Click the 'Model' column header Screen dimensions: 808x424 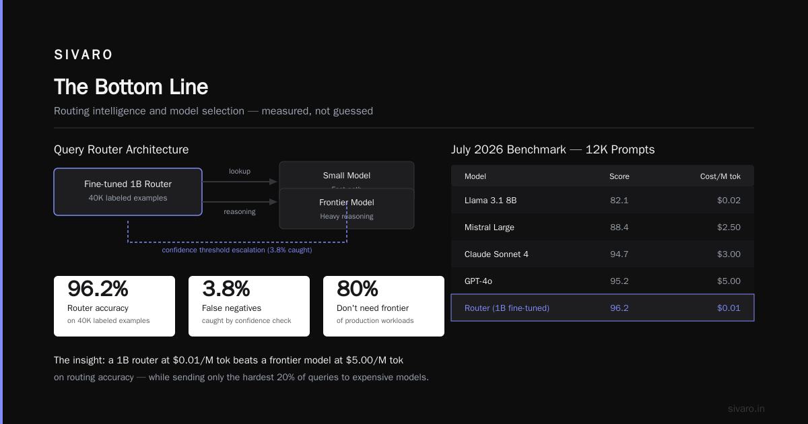pos(475,176)
